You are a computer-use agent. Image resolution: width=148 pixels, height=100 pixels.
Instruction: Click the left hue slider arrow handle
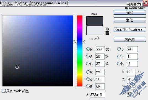[75, 42]
